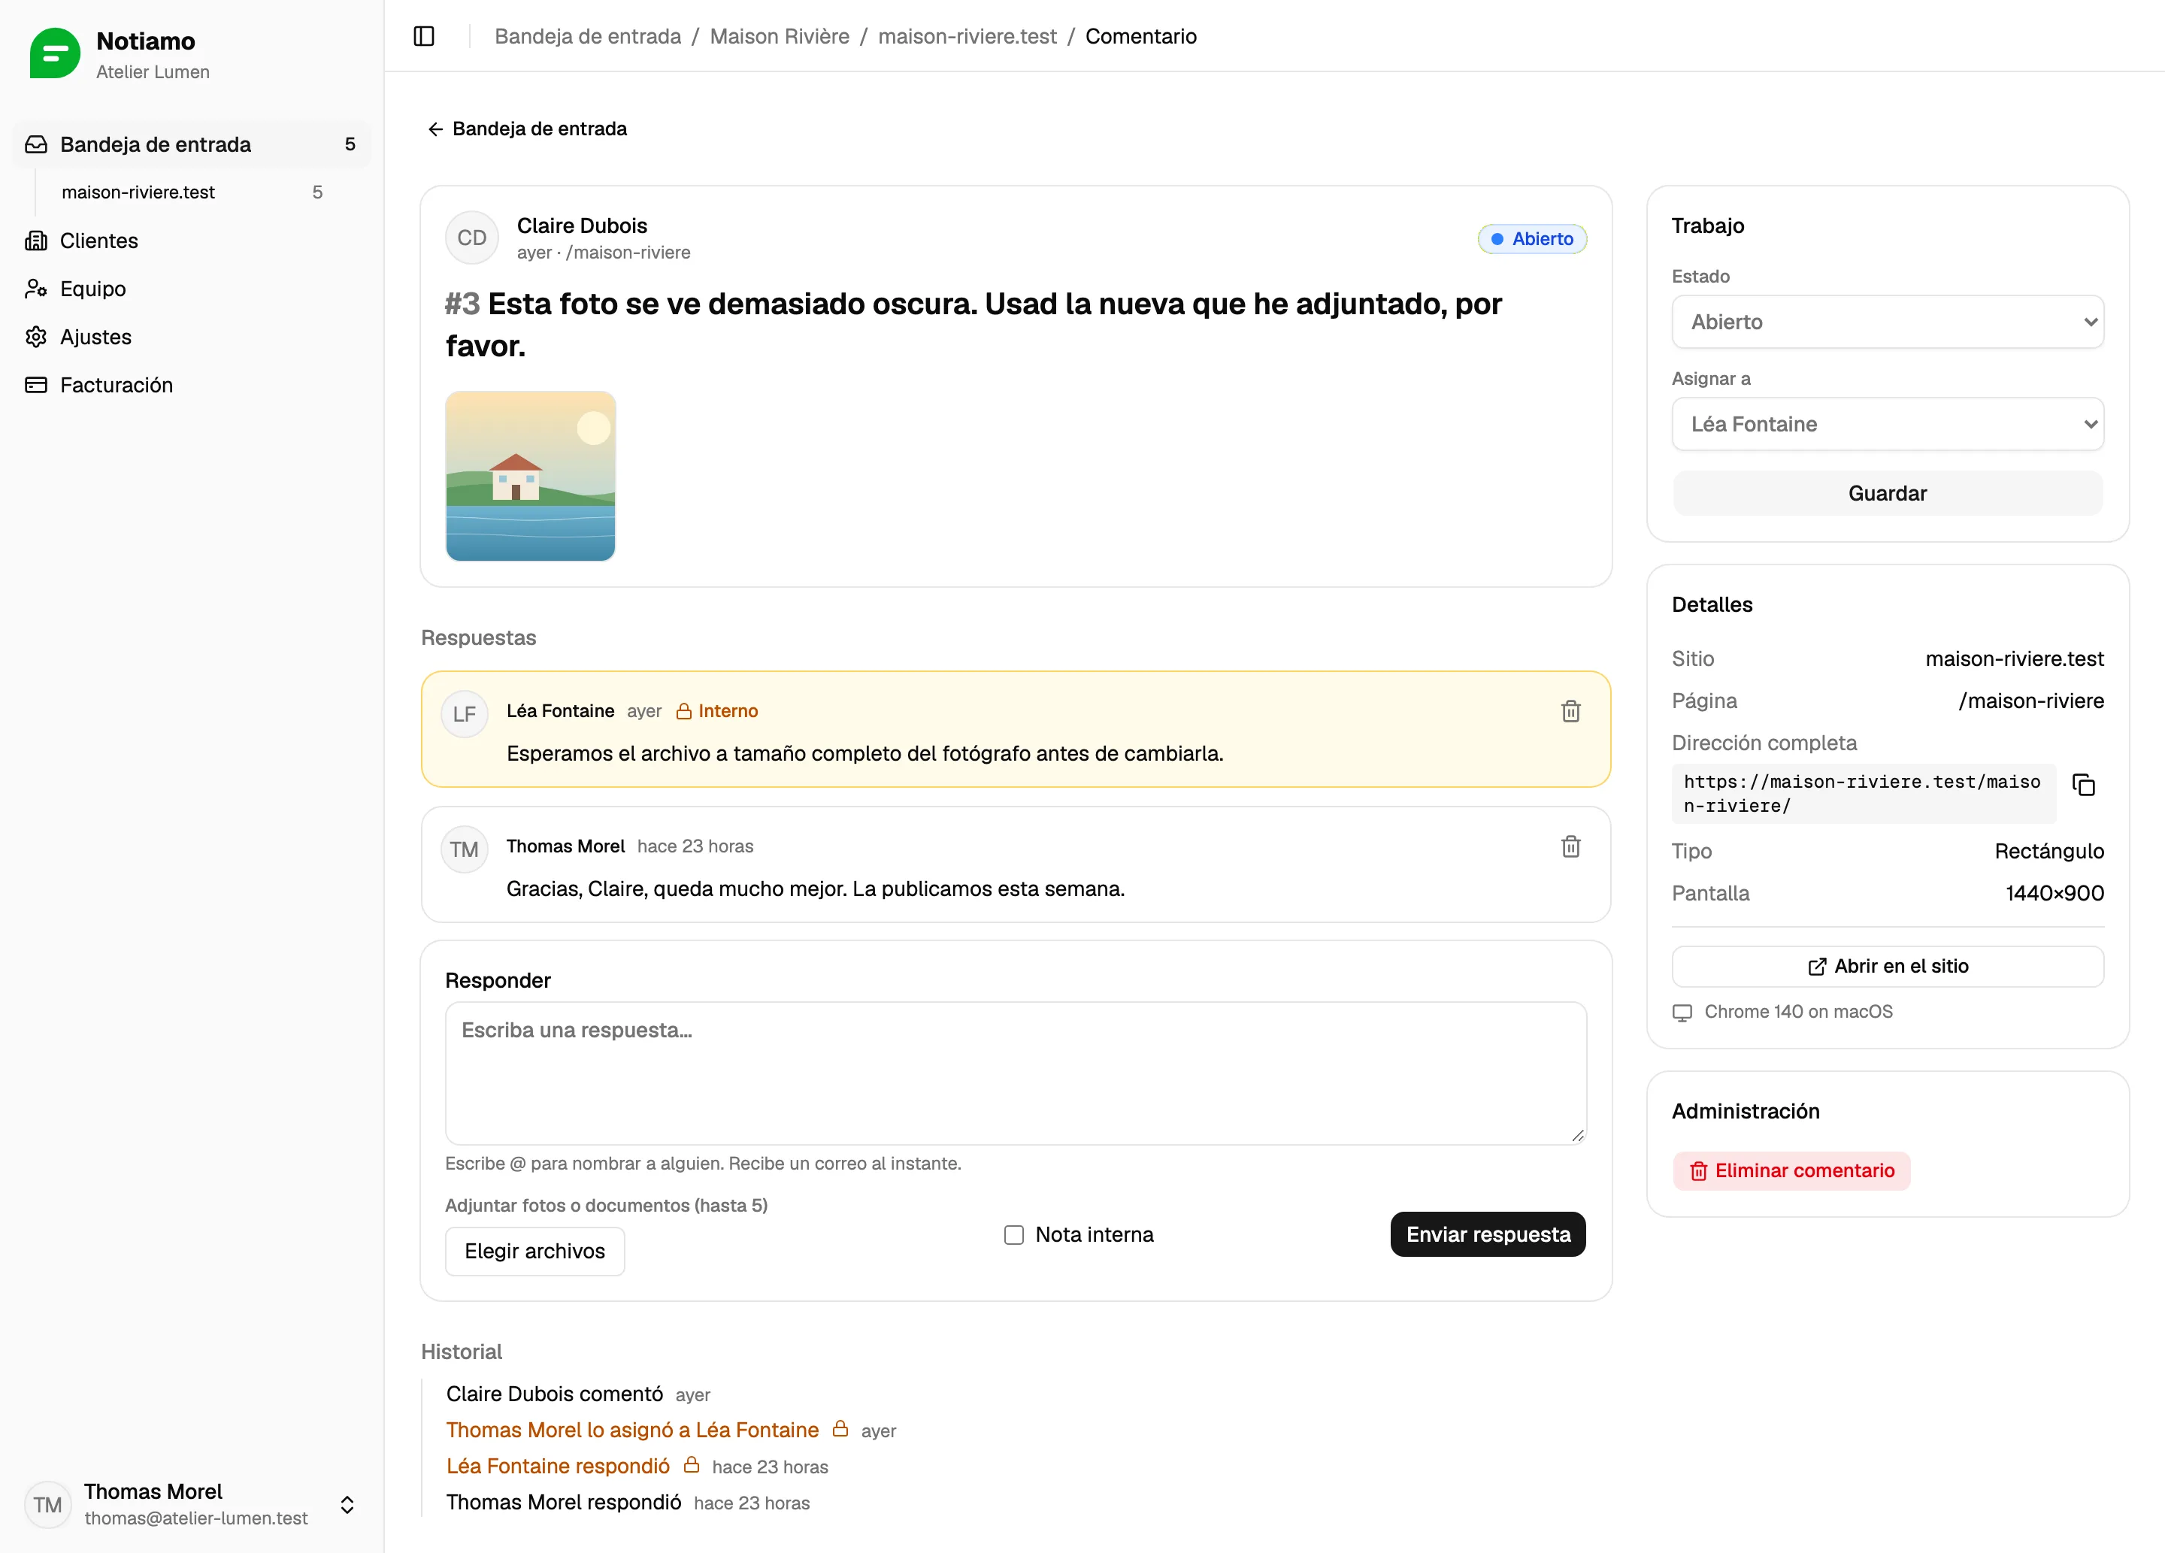The image size is (2165, 1553).
Task: Toggle the Nota interna checkbox
Action: [1014, 1234]
